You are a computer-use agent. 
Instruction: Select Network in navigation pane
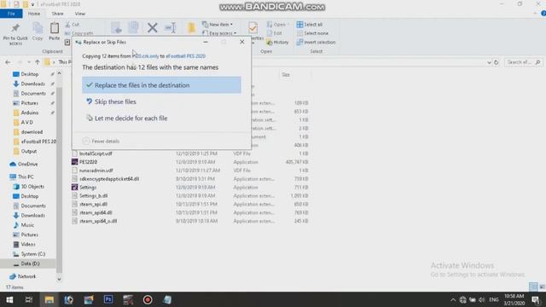(x=26, y=276)
